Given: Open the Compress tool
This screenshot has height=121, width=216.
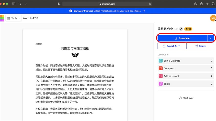Looking at the screenshot, I should [x=186, y=69].
